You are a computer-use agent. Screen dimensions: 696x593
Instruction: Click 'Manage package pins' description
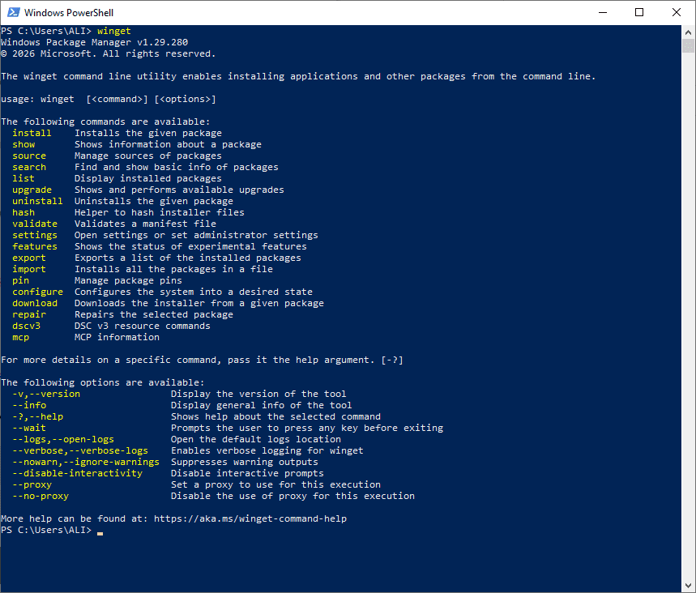(128, 280)
